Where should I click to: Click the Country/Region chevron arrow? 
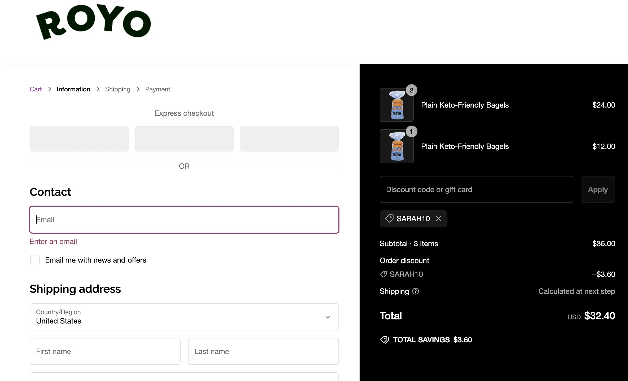pos(328,317)
